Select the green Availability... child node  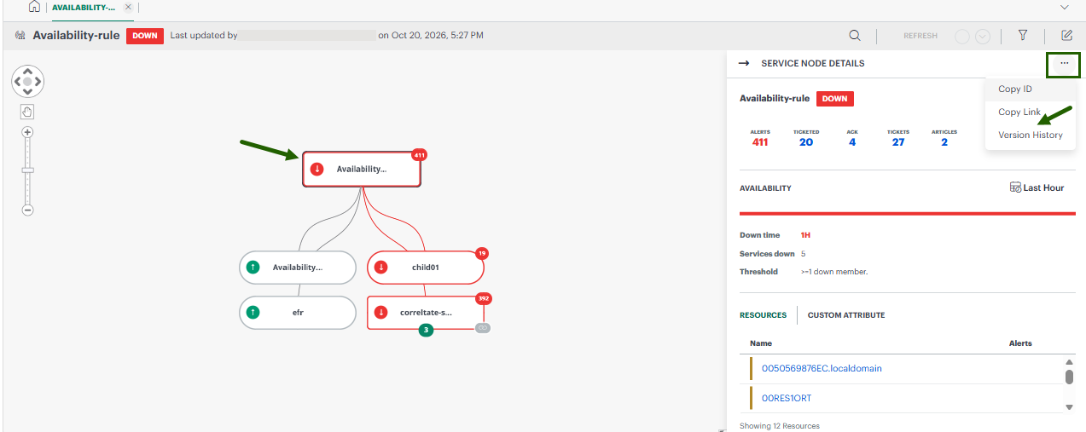[x=298, y=268]
